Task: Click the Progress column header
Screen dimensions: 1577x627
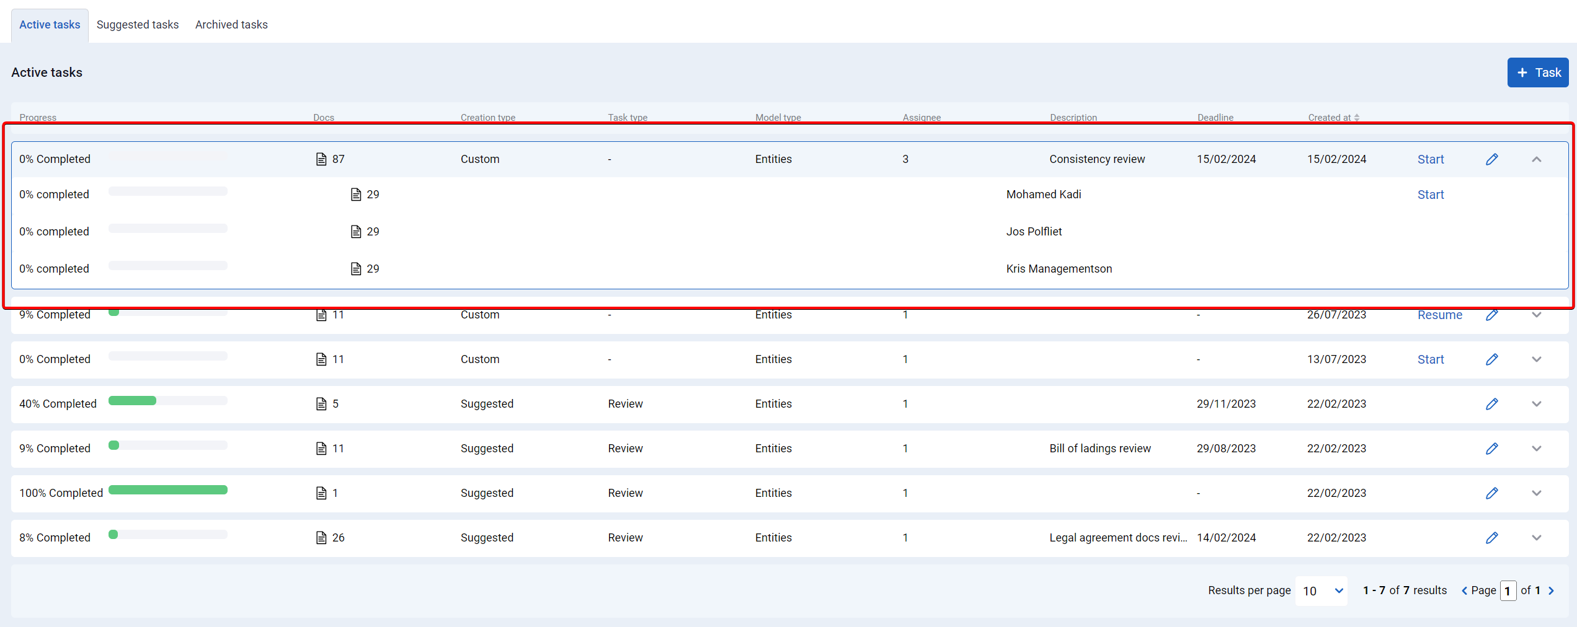Action: [x=38, y=118]
